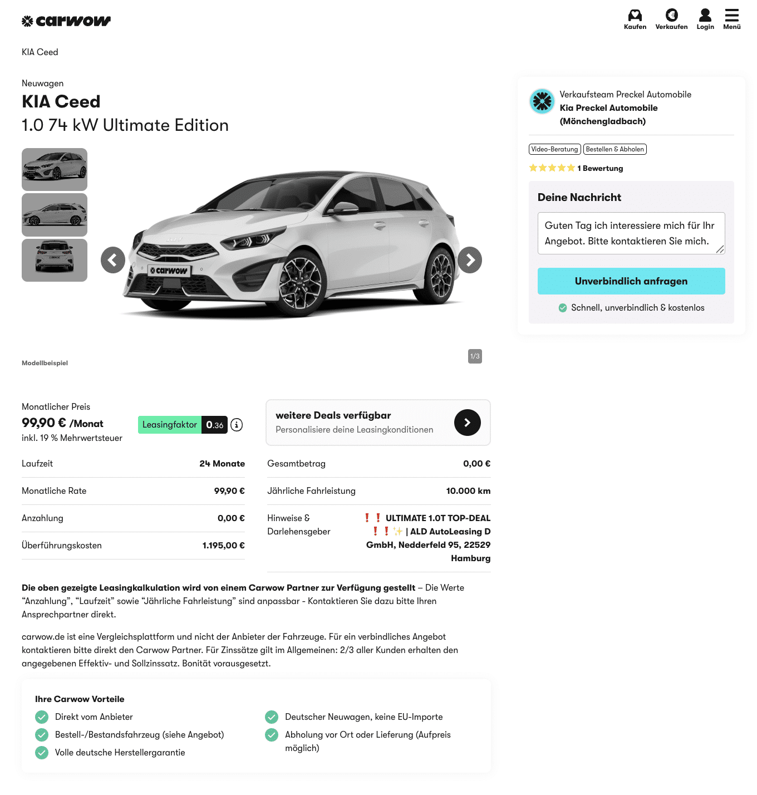Show the next car image arrow
757x795 pixels.
[x=470, y=260]
